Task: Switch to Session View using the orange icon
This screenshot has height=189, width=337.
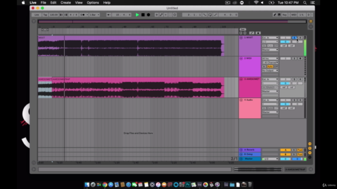Action: point(311,21)
